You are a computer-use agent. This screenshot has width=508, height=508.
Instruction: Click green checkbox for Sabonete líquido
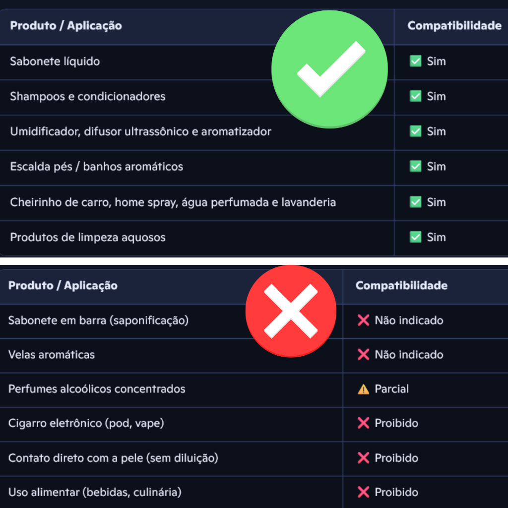415,61
